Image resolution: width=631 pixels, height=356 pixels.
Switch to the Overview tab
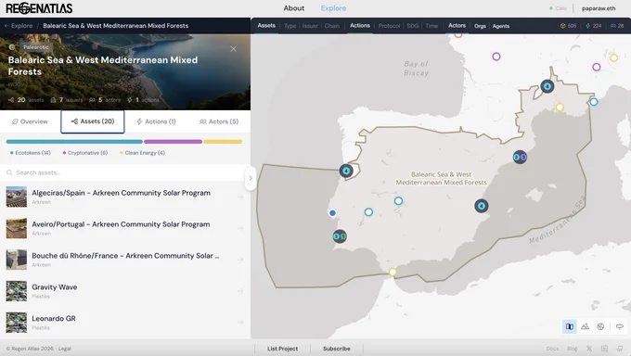tap(30, 121)
